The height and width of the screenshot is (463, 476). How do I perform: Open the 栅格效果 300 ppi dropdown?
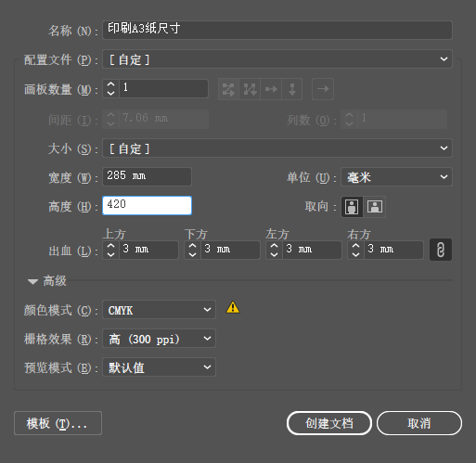click(159, 339)
